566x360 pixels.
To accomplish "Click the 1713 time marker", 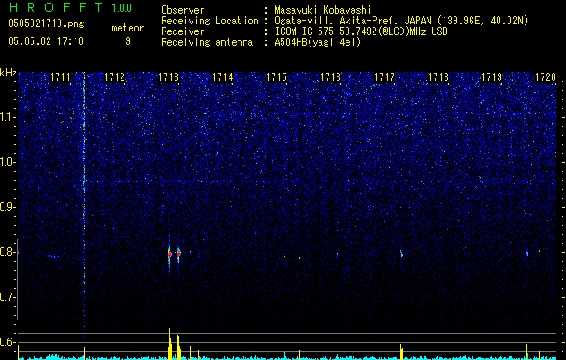I will [168, 77].
